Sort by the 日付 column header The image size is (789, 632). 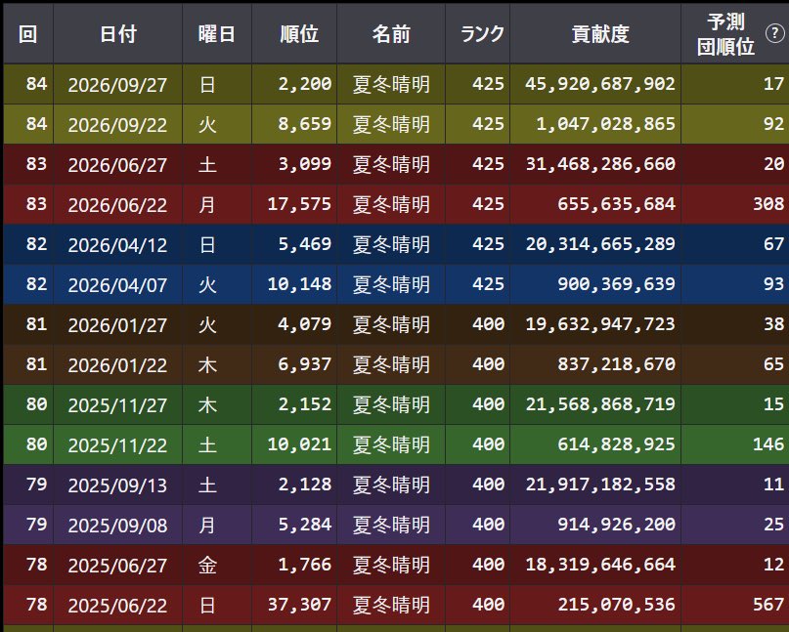pyautogui.click(x=117, y=34)
